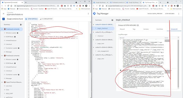The height and width of the screenshot is (98, 183).
Task: Bookmark the Tag Assistant page with star icon
Action: pos(58,6)
